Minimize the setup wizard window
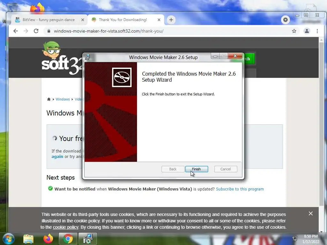The width and height of the screenshot is (327, 245). pos(215,56)
